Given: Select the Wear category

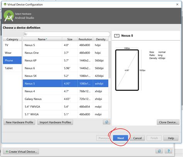Looking at the screenshot, I should tap(12, 53).
